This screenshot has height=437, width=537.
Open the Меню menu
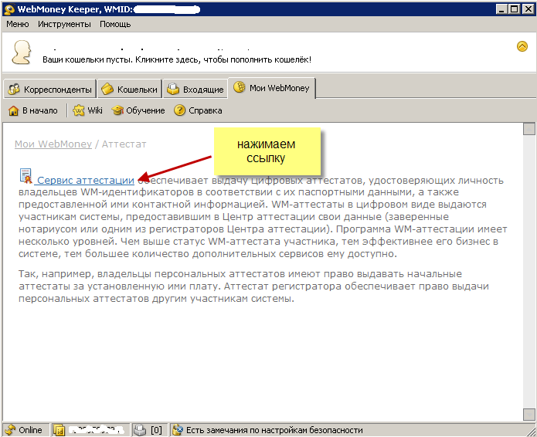pos(18,24)
